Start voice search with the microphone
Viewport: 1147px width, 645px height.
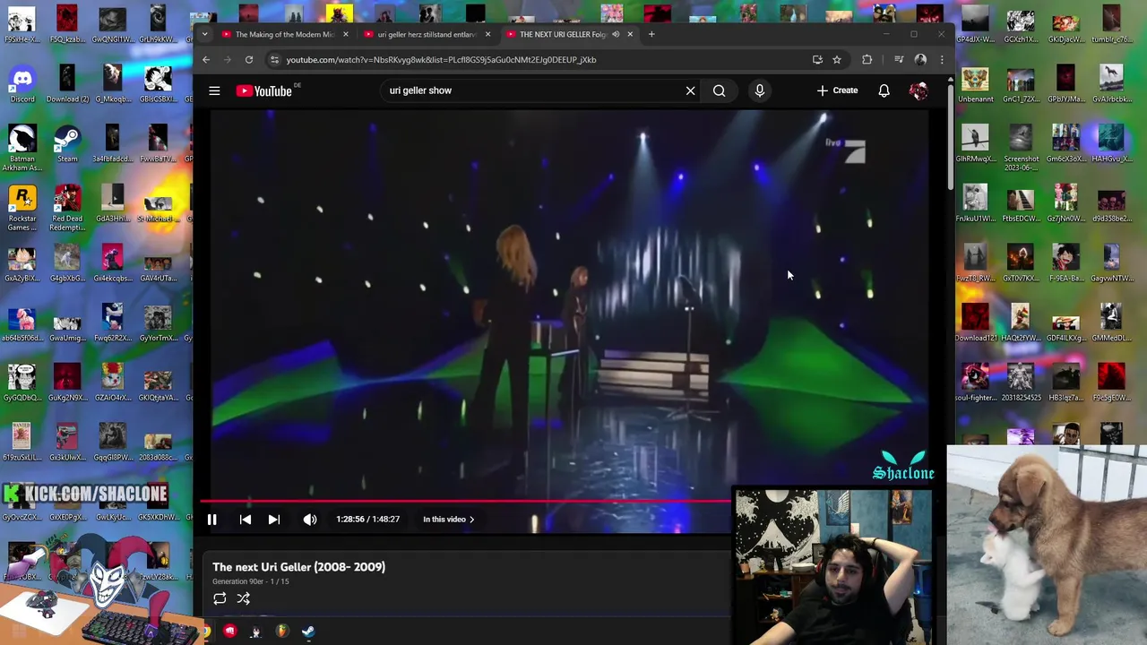click(x=759, y=90)
